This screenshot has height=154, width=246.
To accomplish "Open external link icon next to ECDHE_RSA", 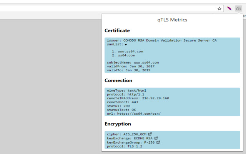I will 156,138.
